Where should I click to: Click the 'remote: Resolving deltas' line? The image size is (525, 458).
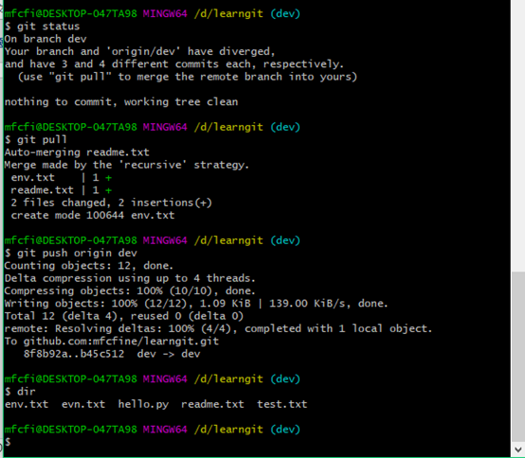pos(218,328)
